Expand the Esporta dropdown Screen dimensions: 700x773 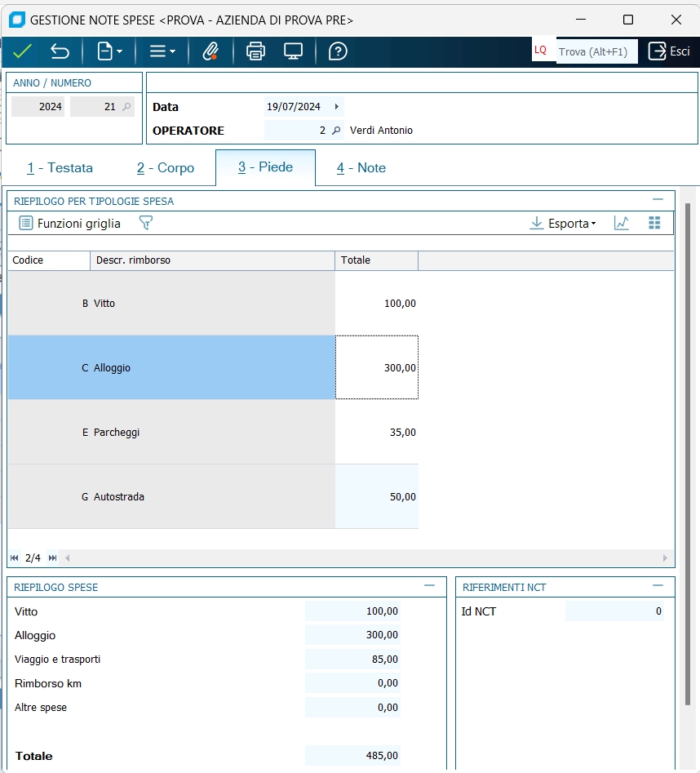point(563,223)
